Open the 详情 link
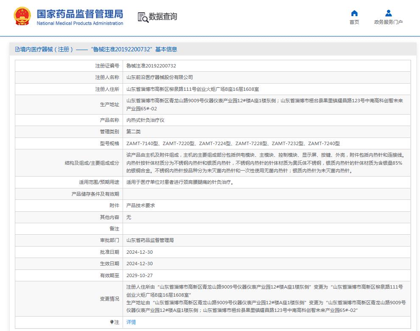Viewport: 420px width, 331px height. click(x=130, y=323)
